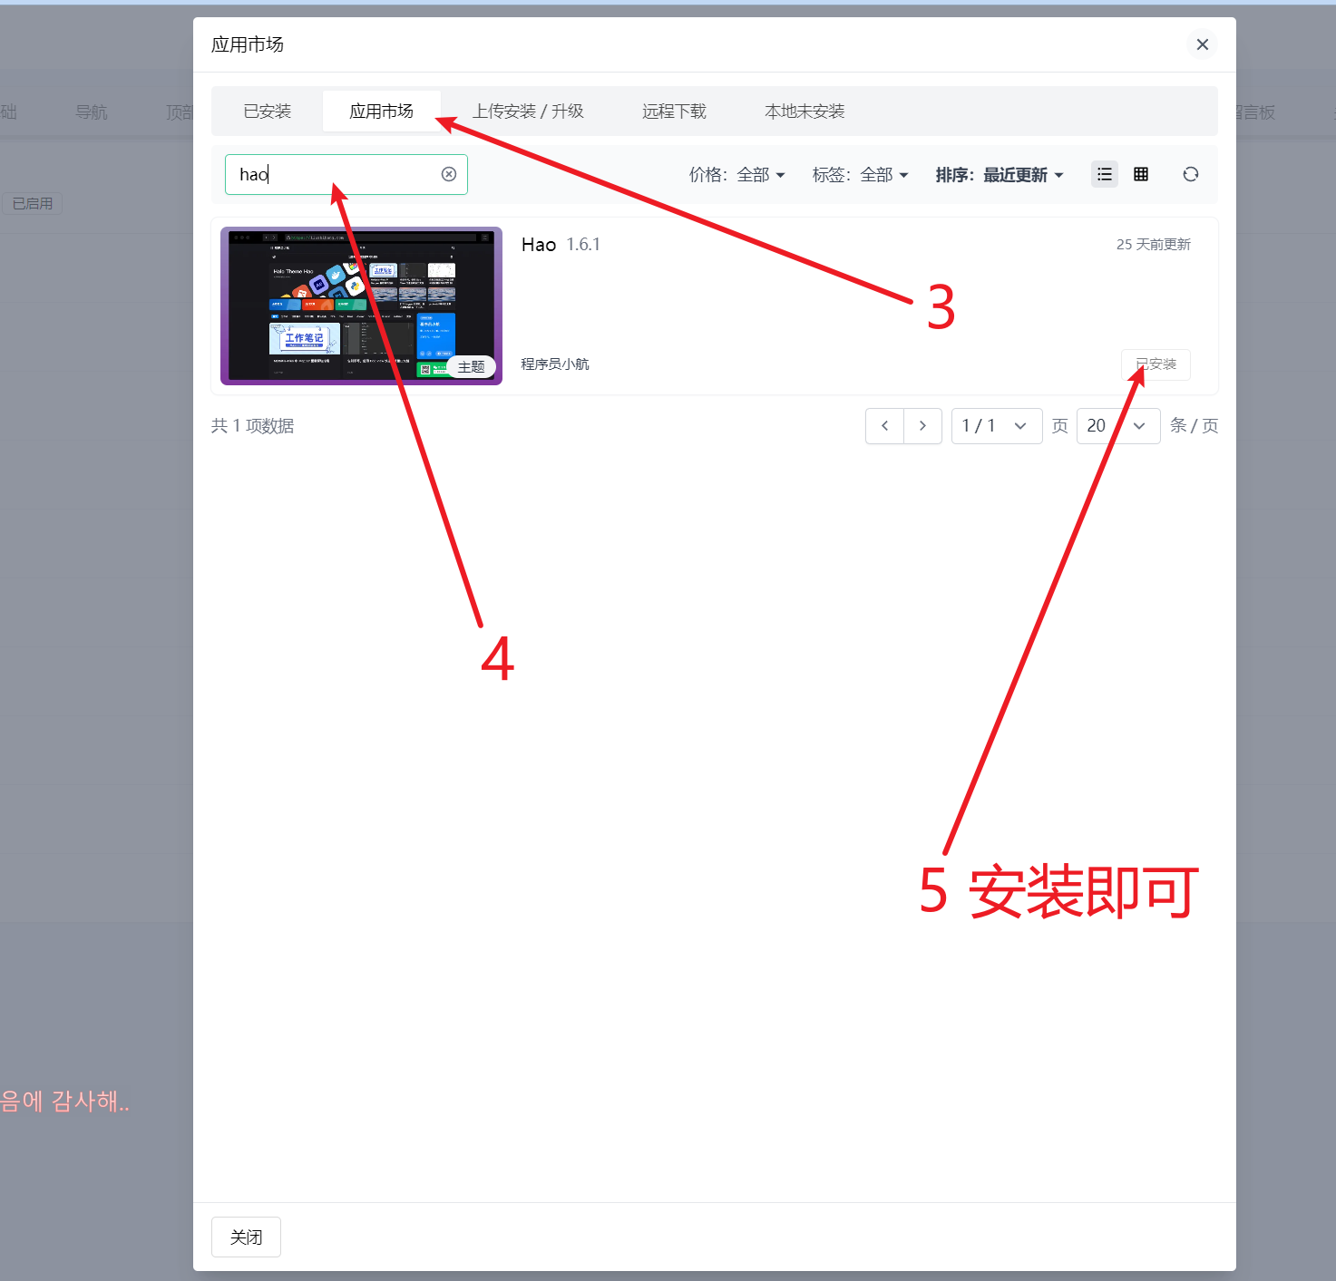Refresh the app market list
The height and width of the screenshot is (1281, 1336).
click(1191, 174)
